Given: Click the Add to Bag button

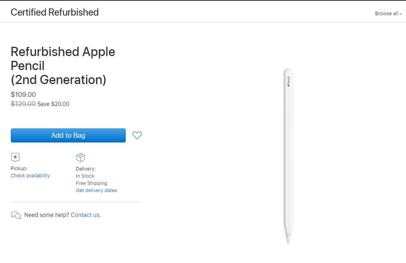Looking at the screenshot, I should coord(68,135).
